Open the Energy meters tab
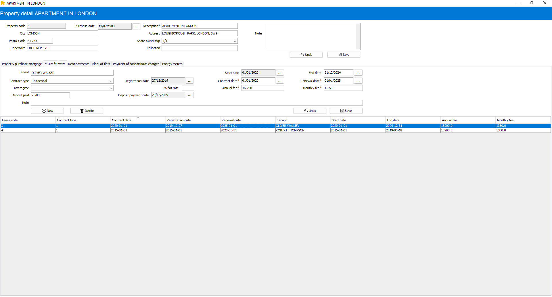The width and height of the screenshot is (552, 297). [172, 64]
